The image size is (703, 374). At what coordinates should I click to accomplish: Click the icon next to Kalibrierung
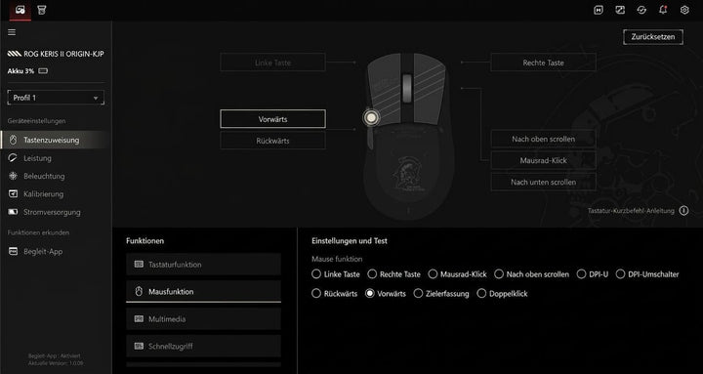click(x=13, y=193)
